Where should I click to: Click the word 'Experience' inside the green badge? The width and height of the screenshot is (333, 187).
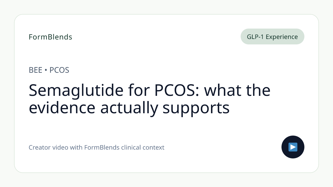point(282,37)
